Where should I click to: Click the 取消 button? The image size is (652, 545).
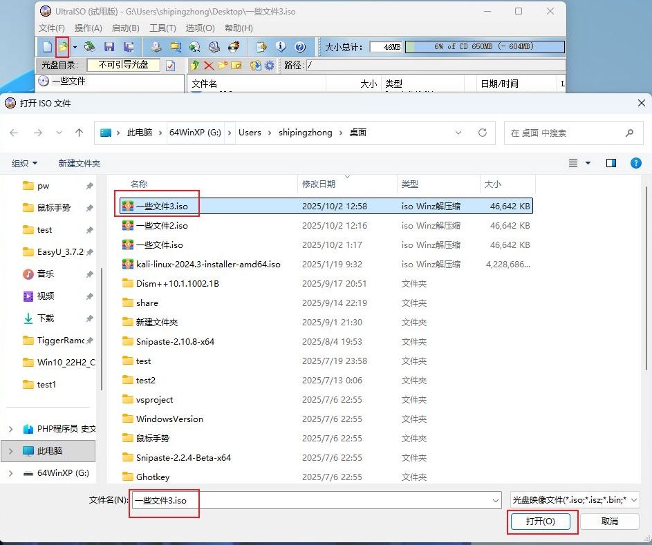609,522
